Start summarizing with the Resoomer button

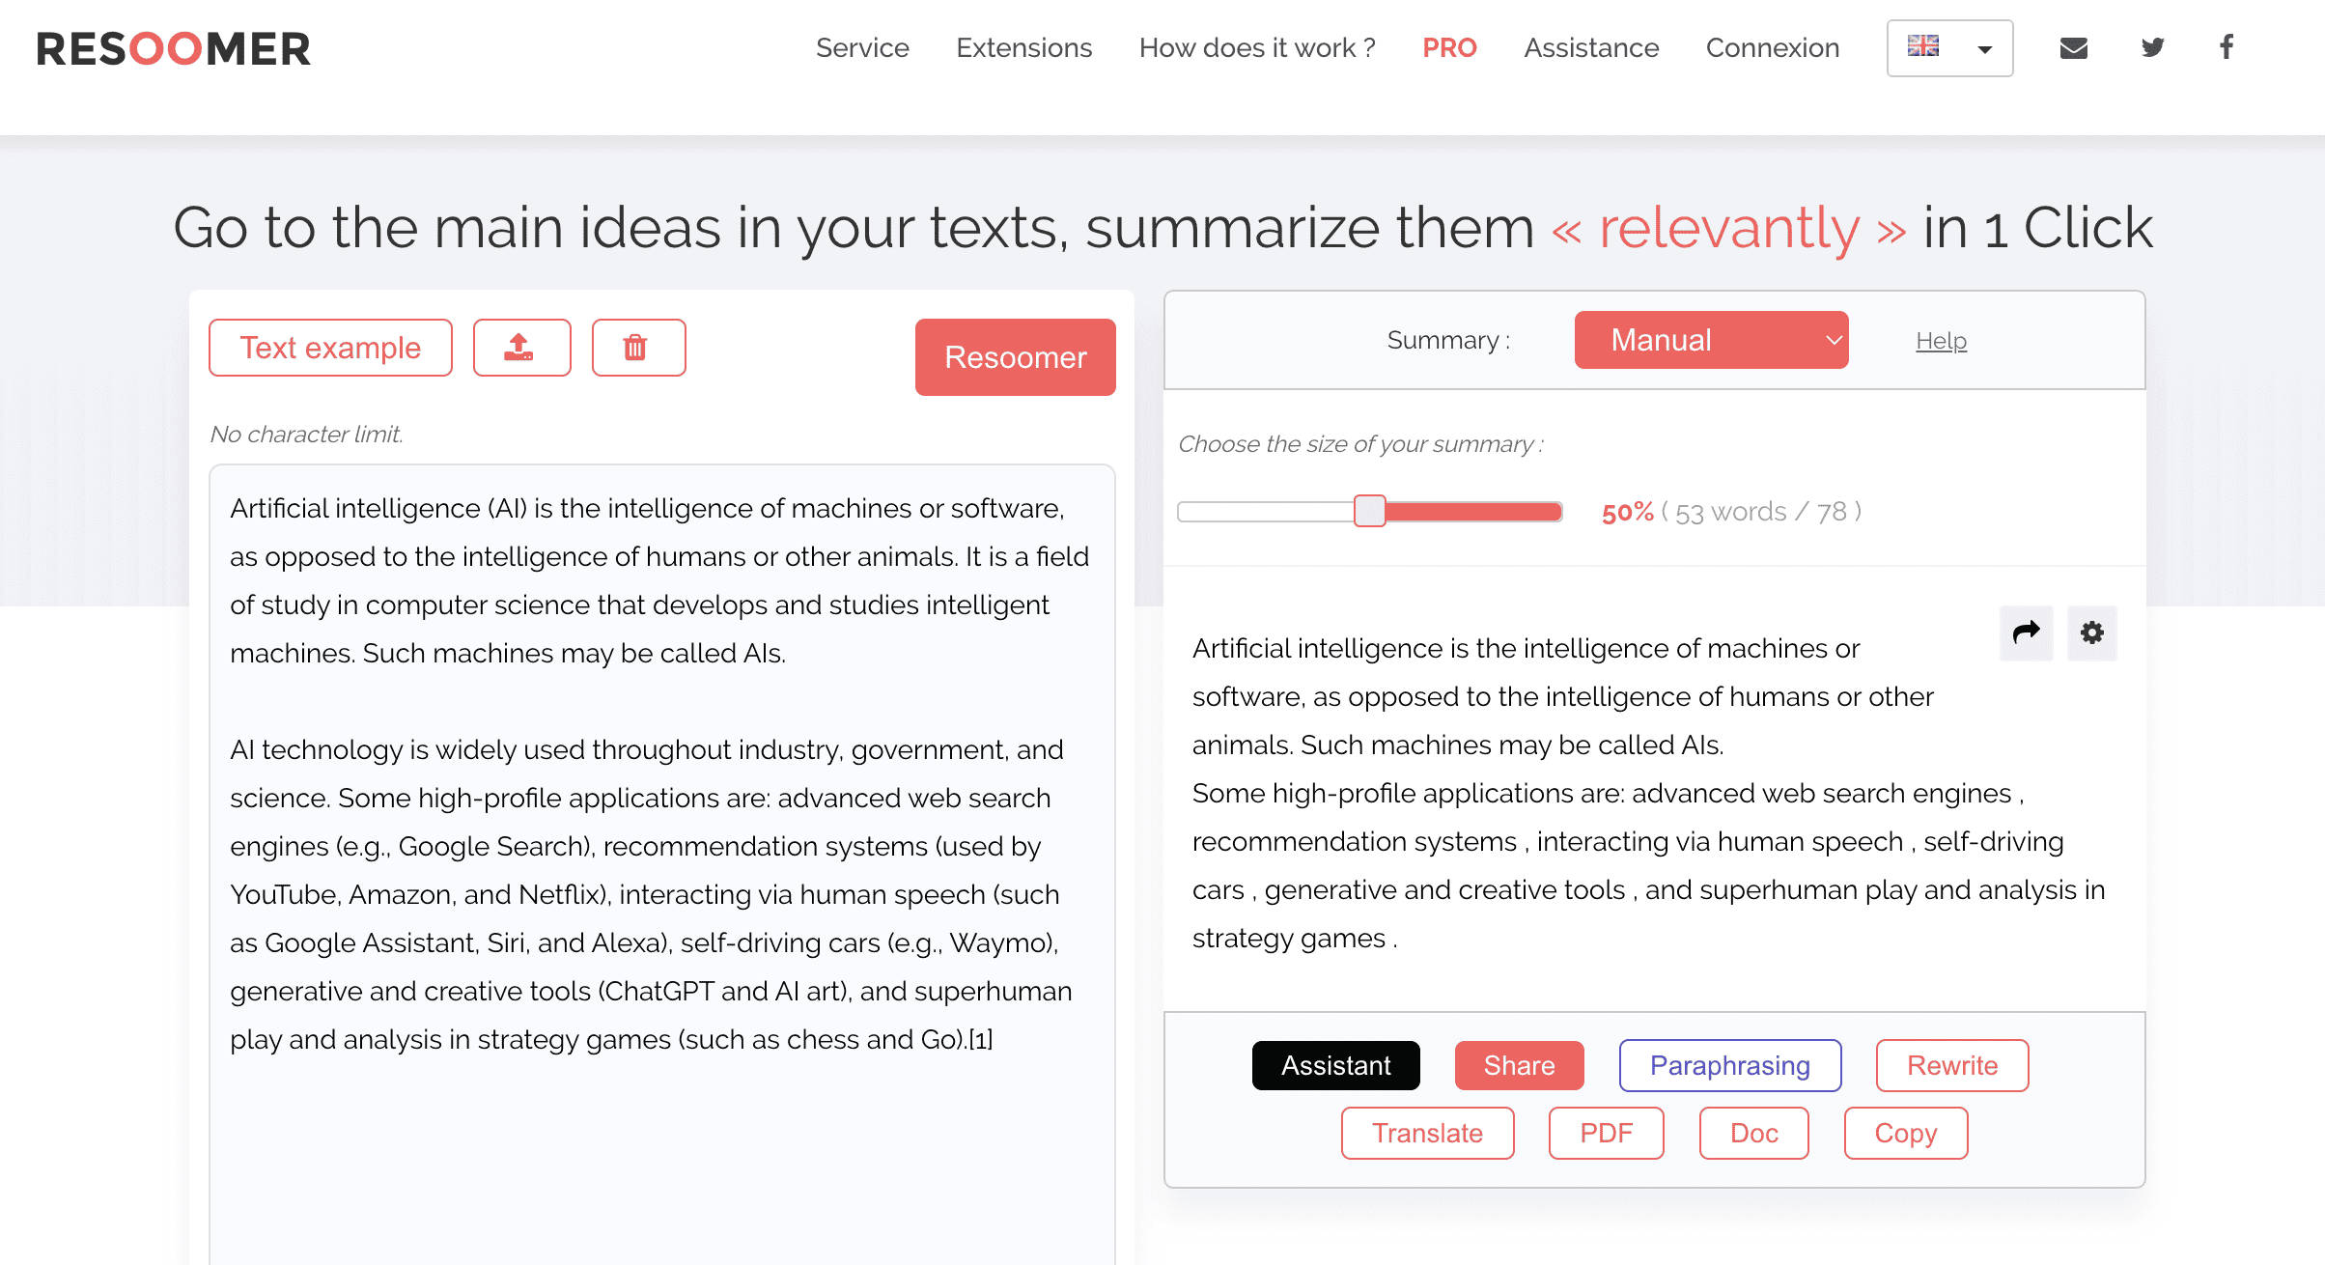pos(1015,356)
